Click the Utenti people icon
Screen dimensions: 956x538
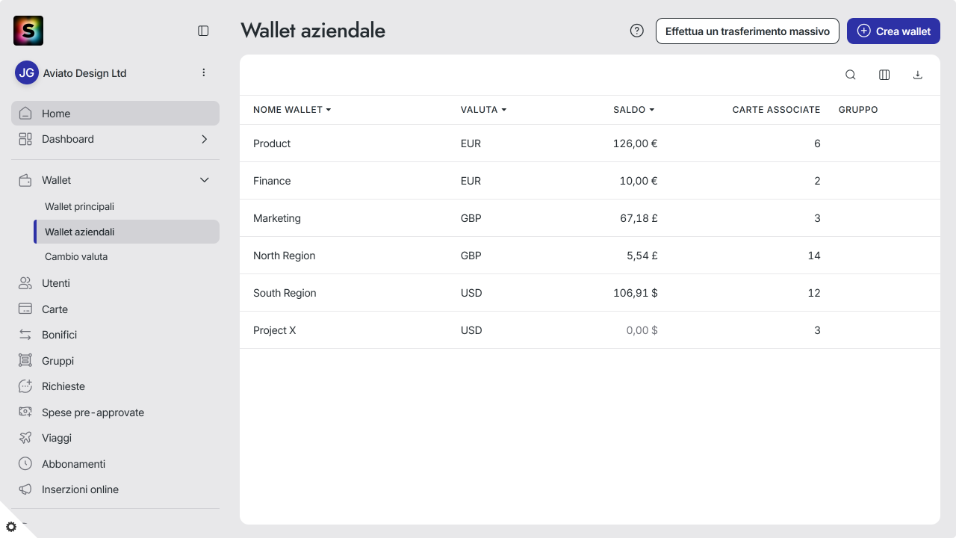[25, 283]
